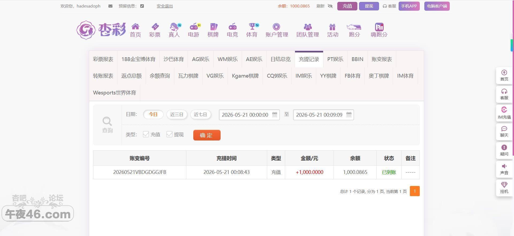Switch to Wesports世界体育 tab
The height and width of the screenshot is (236, 514).
tap(115, 93)
